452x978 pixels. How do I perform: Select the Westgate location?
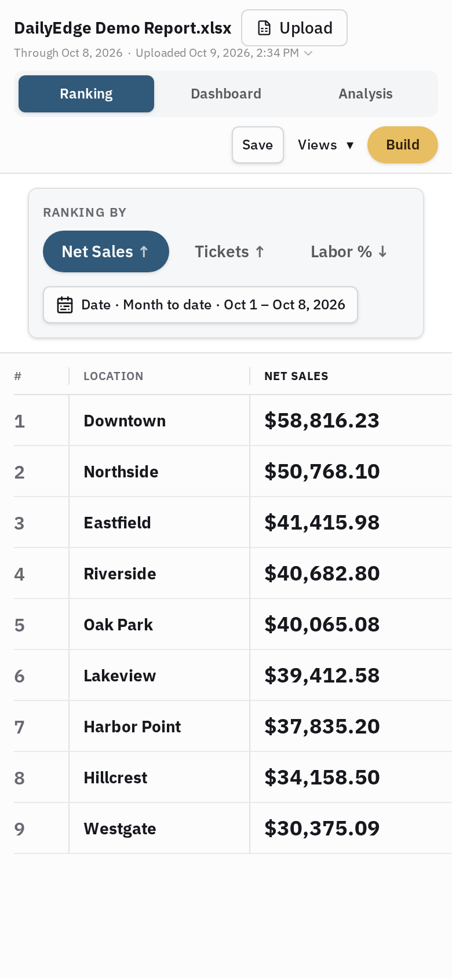120,829
